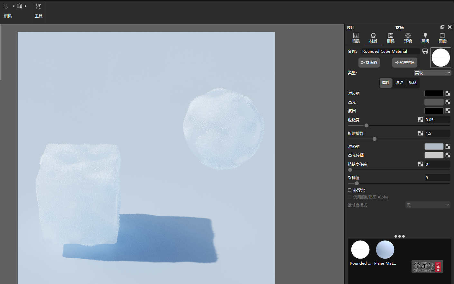This screenshot has height=284, width=454.
Task: Open the 照明 lighting tab
Action: pos(425,38)
